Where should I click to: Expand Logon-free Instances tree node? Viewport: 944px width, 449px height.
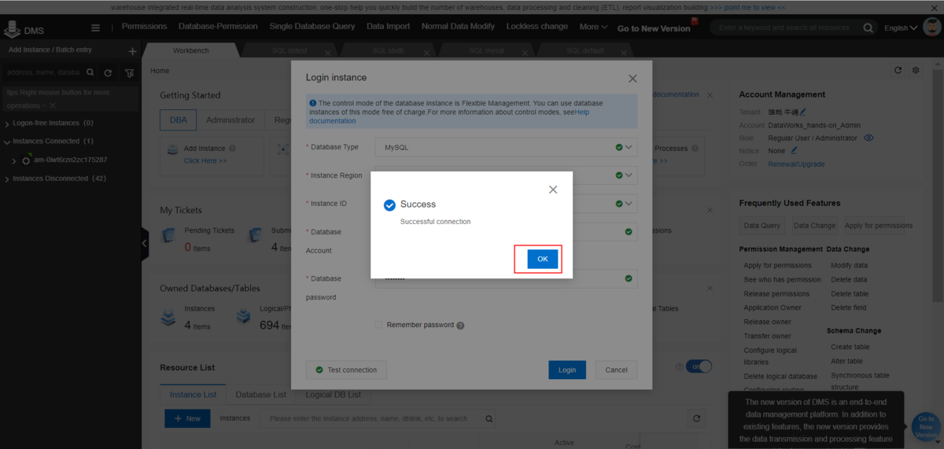point(7,123)
